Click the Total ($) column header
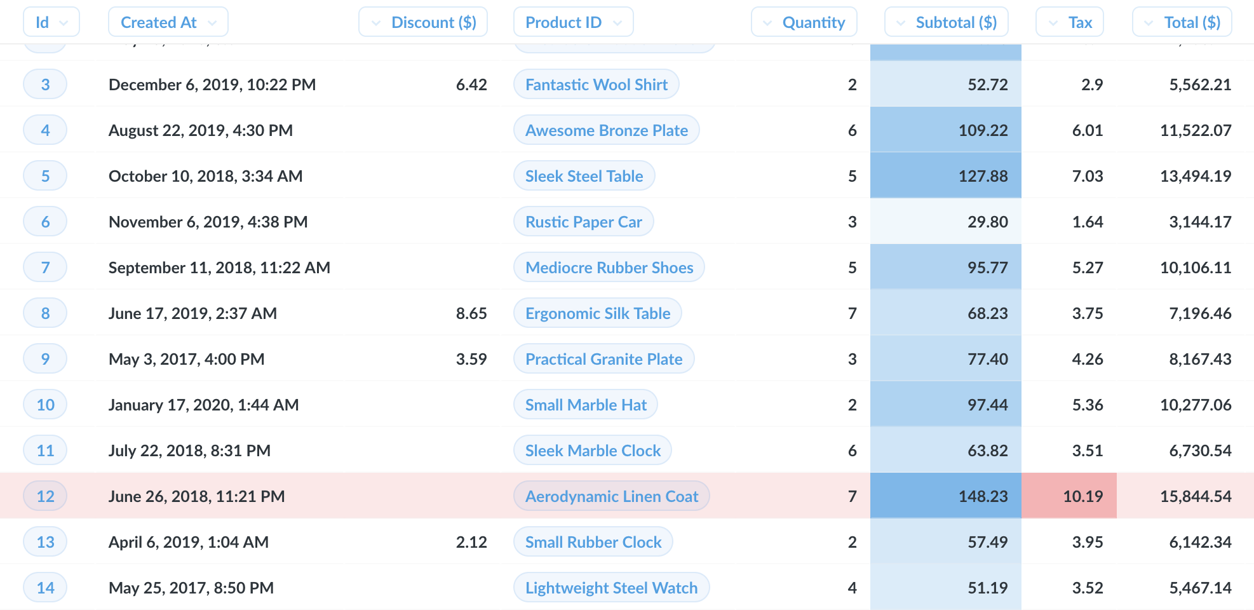Viewport: 1254px width, 610px height. pos(1182,22)
